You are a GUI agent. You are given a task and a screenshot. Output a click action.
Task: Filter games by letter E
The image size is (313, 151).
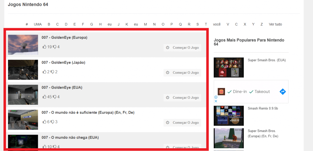pyautogui.click(x=75, y=24)
